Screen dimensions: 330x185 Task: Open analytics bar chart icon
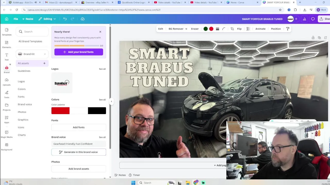tap(304, 19)
